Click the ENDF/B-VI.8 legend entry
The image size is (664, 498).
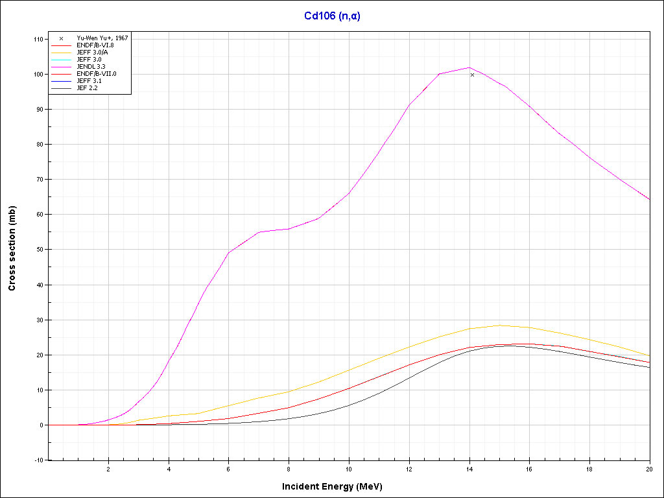pyautogui.click(x=95, y=45)
